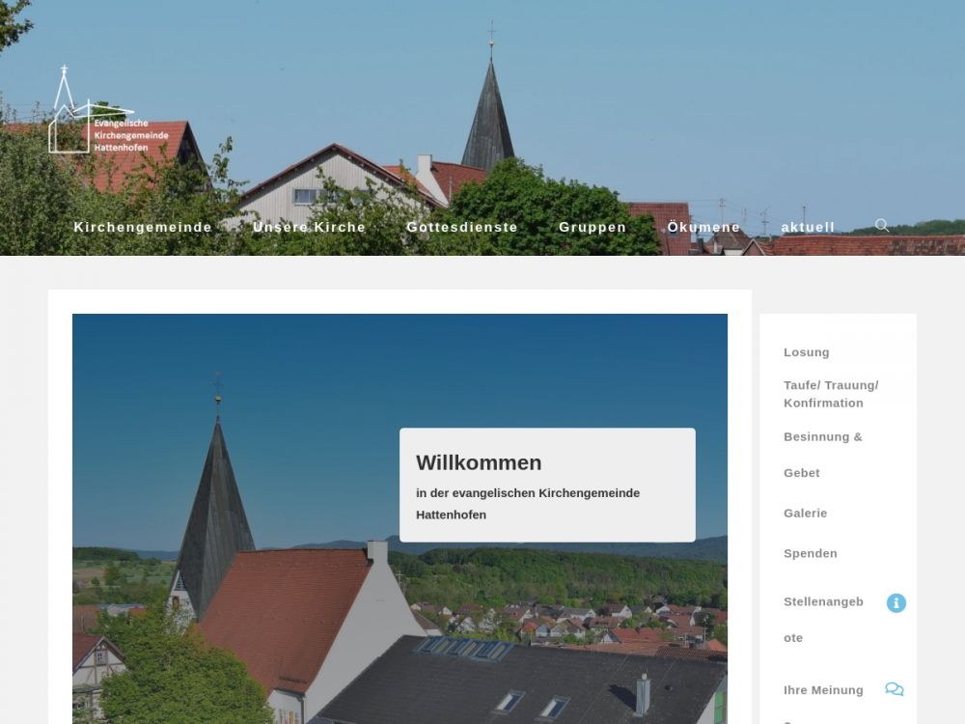Open the Losung sidebar link
This screenshot has height=724, width=965.
(806, 352)
